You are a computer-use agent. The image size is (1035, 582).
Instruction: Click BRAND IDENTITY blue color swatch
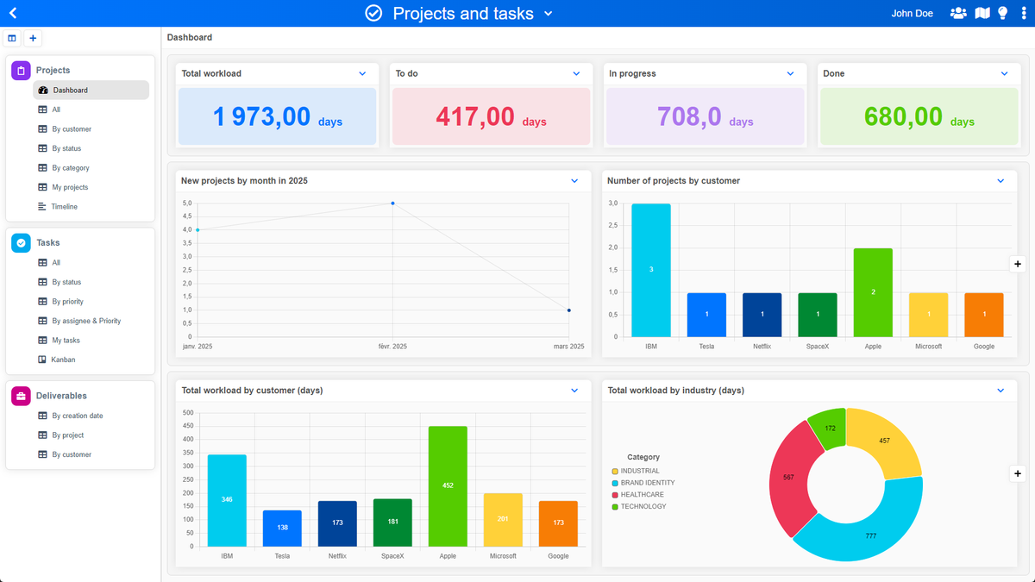click(615, 483)
